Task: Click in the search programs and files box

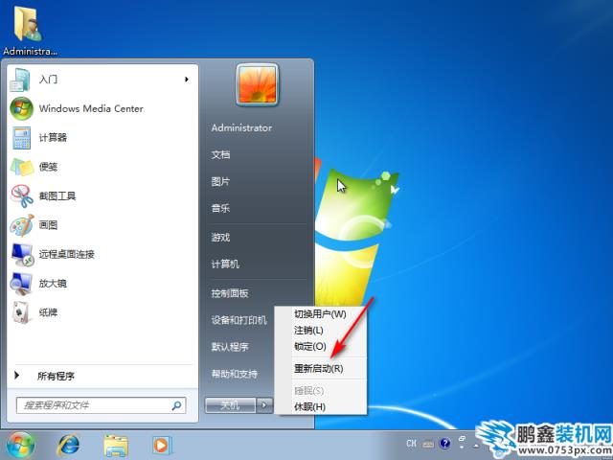Action: tap(101, 405)
